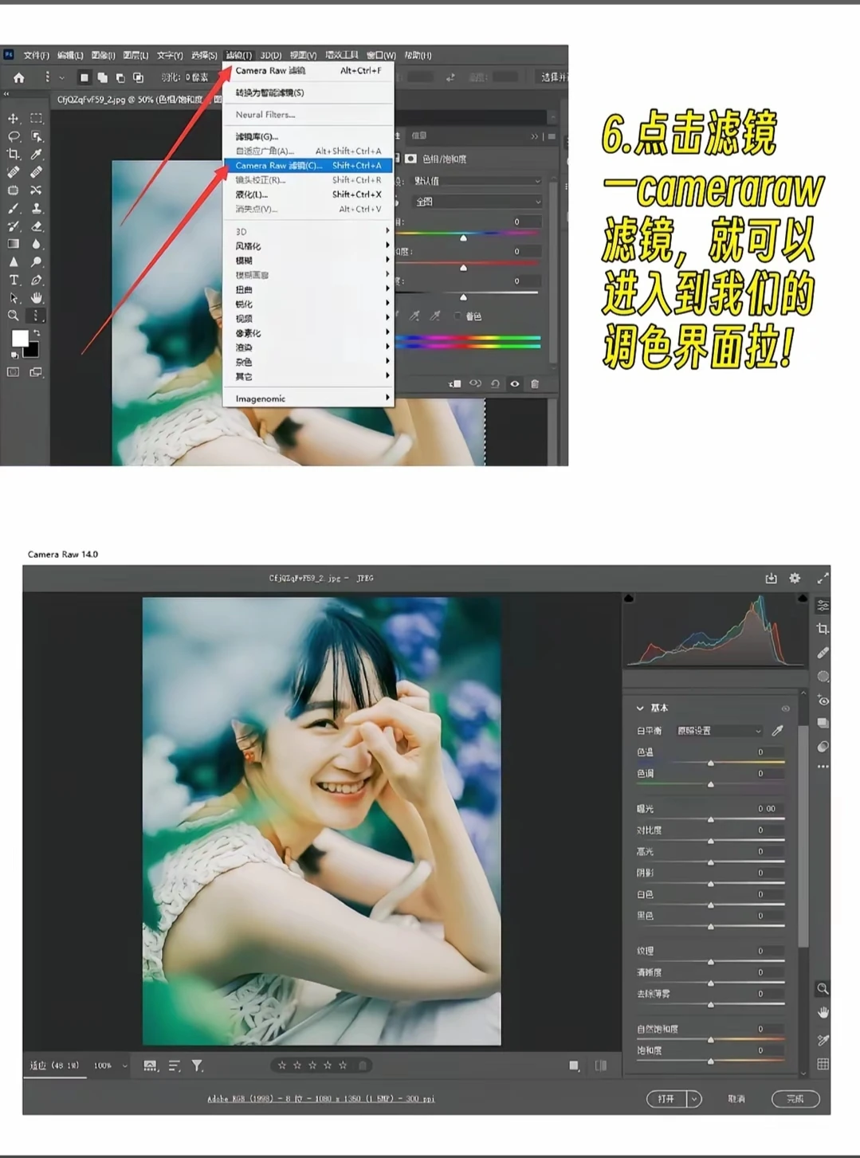Select the Camera Raw Red Eye tool
The height and width of the screenshot is (1158, 860).
pyautogui.click(x=823, y=701)
